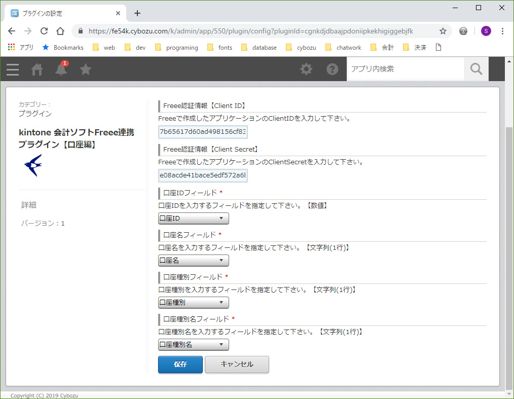This screenshot has width=514, height=399.
Task: Open the kintone hamburger menu
Action: [13, 69]
